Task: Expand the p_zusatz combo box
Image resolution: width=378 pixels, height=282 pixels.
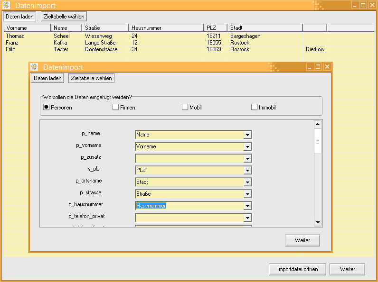Action: point(247,159)
